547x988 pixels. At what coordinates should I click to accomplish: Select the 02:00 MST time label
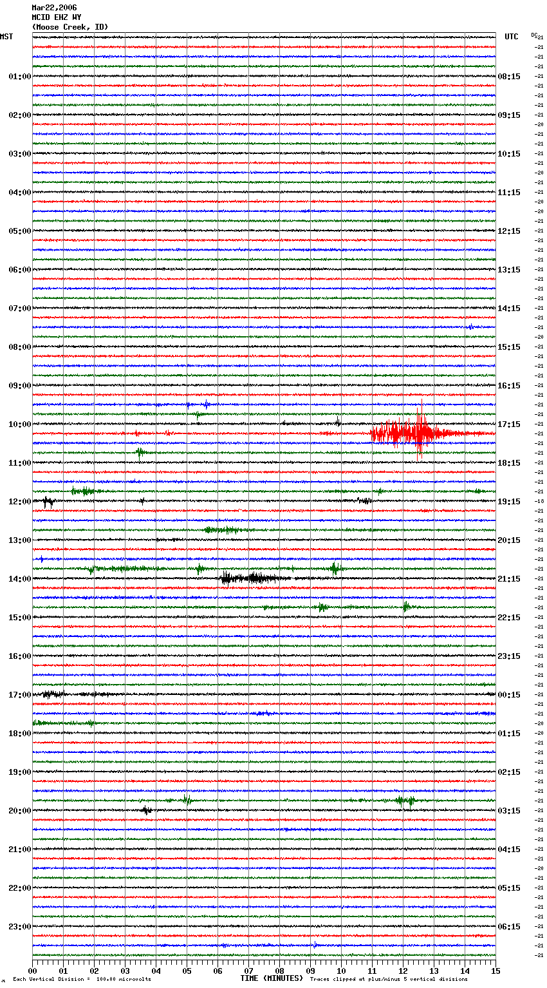tap(20, 115)
